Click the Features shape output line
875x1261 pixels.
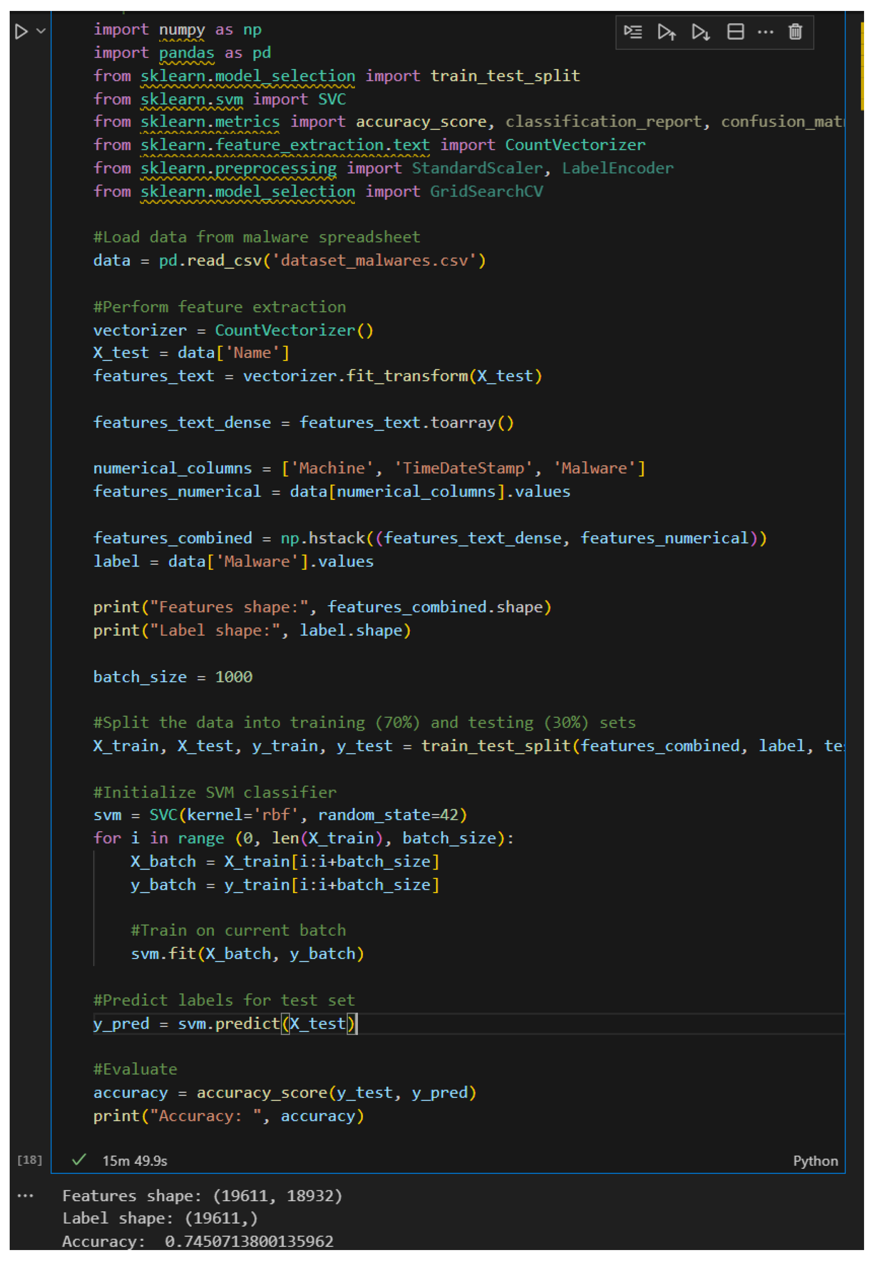(x=202, y=1195)
